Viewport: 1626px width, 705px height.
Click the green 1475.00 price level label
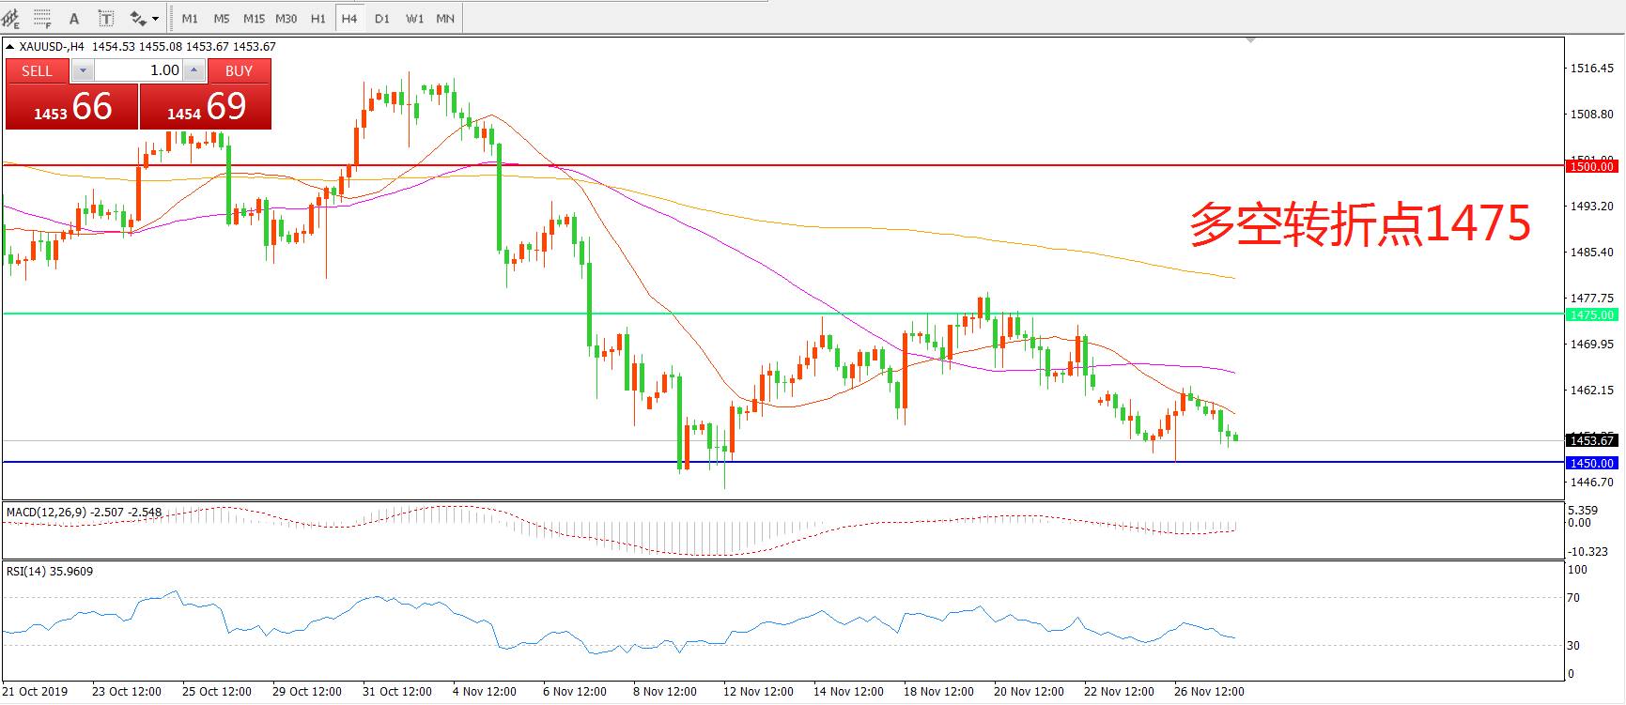click(1591, 314)
